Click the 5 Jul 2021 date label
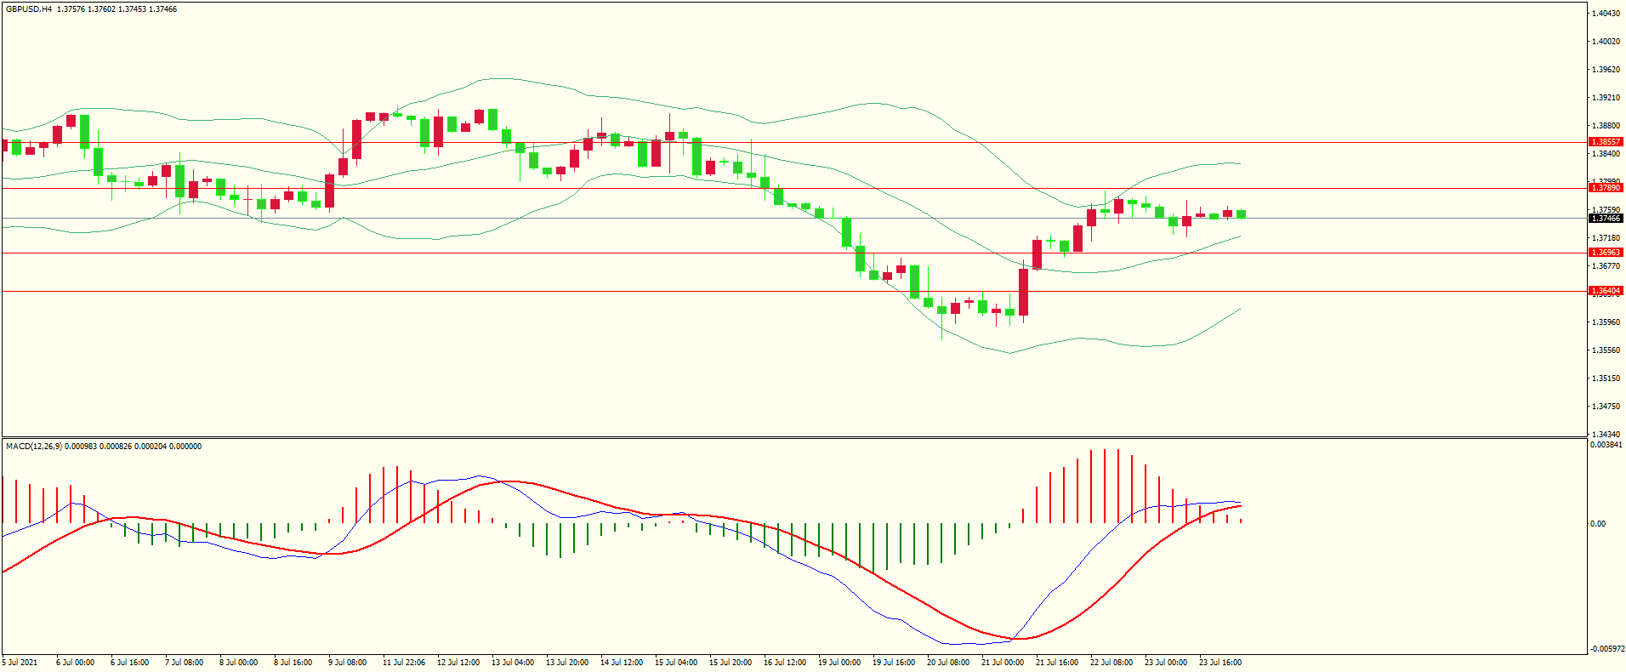This screenshot has width=1626, height=672. point(20,663)
